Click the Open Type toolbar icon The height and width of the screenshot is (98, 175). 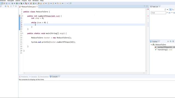point(39,3)
